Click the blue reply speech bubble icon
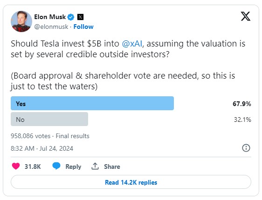 tap(56, 166)
